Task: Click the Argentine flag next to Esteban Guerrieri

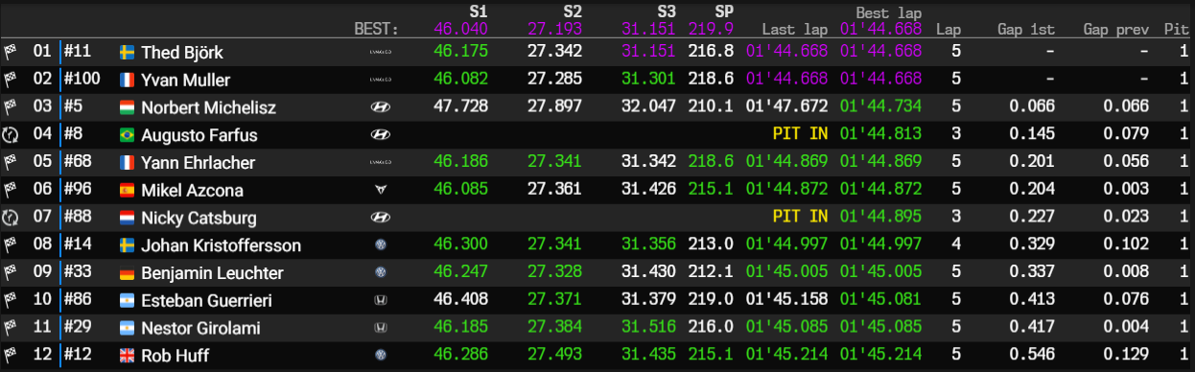Action: [128, 301]
